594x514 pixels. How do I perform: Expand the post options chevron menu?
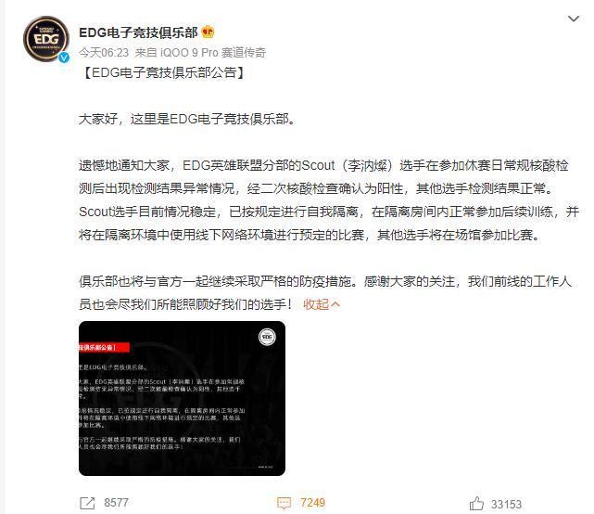(x=574, y=19)
